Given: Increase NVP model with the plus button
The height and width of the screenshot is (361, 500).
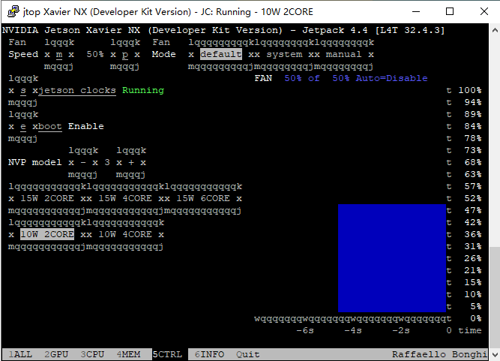Looking at the screenshot, I should [x=131, y=162].
